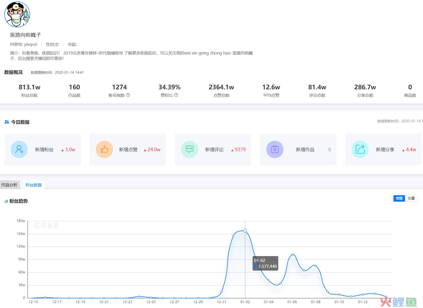Click the account name 医路向前巍子

[x=25, y=35]
